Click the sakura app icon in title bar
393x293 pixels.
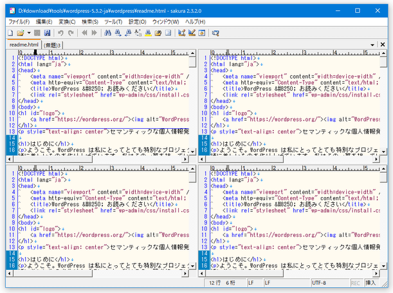click(x=12, y=11)
